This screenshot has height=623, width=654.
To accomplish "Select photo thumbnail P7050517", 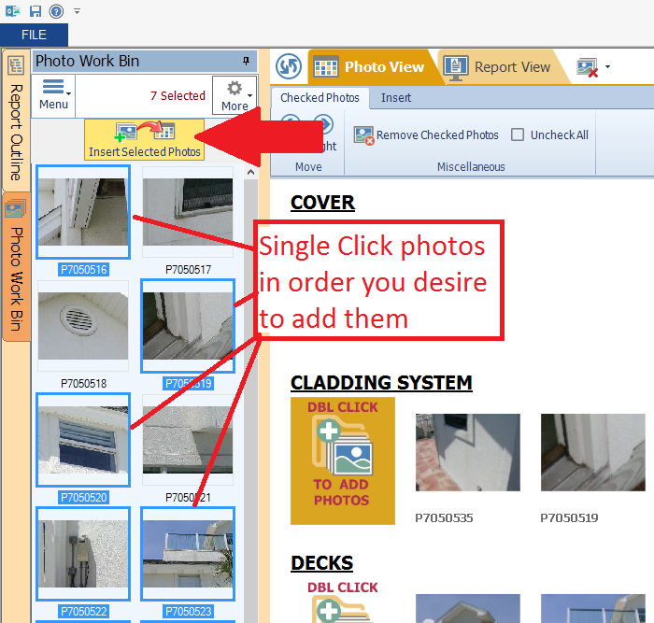I will pos(188,212).
